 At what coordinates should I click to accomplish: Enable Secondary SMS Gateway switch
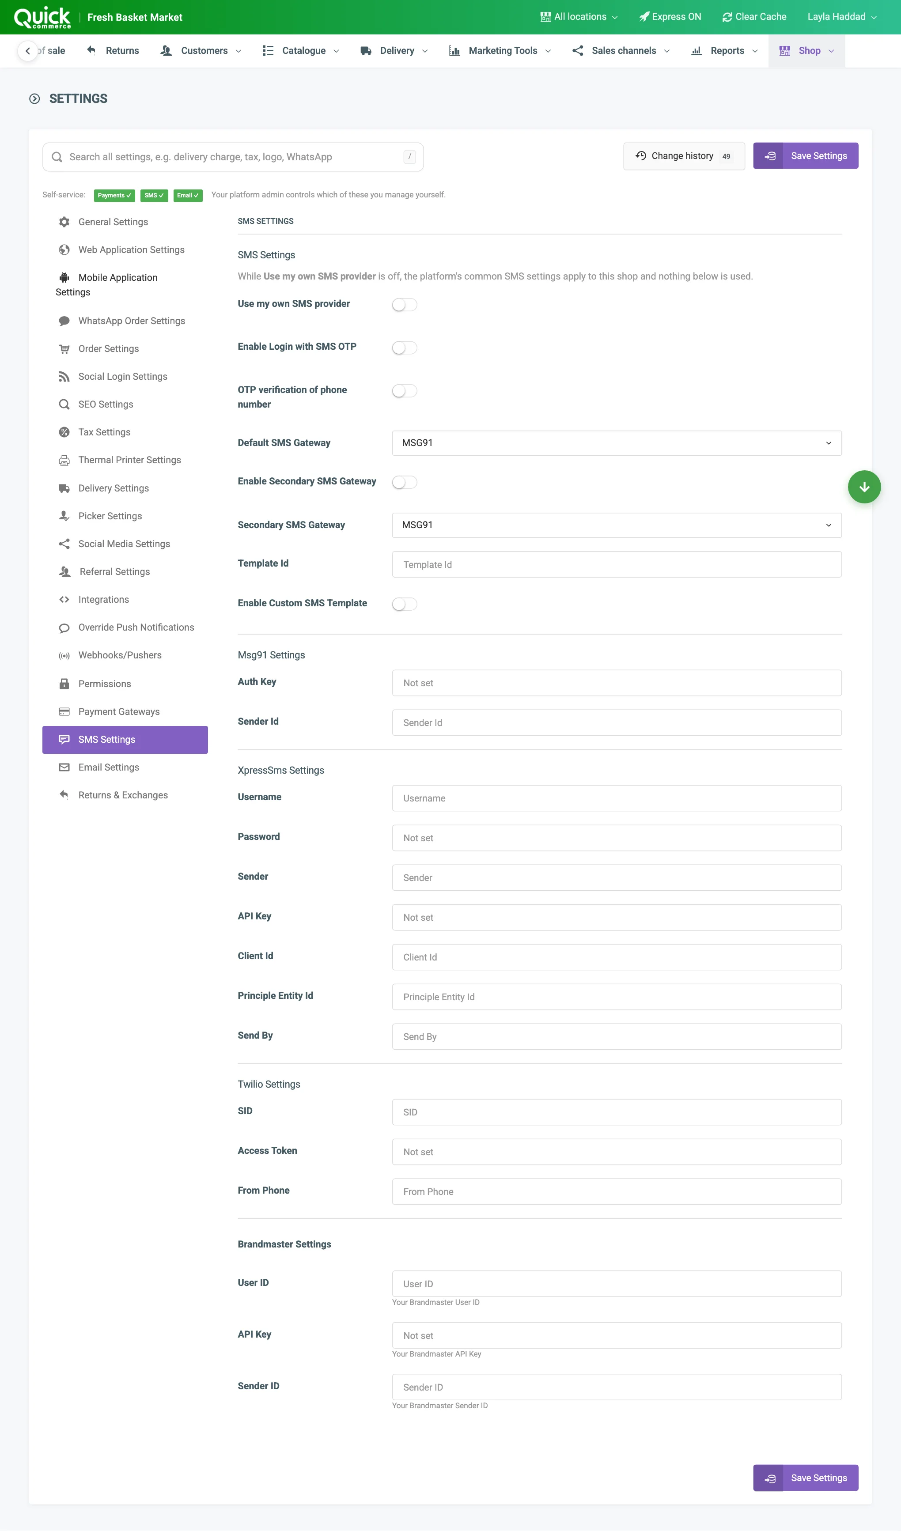pyautogui.click(x=405, y=482)
